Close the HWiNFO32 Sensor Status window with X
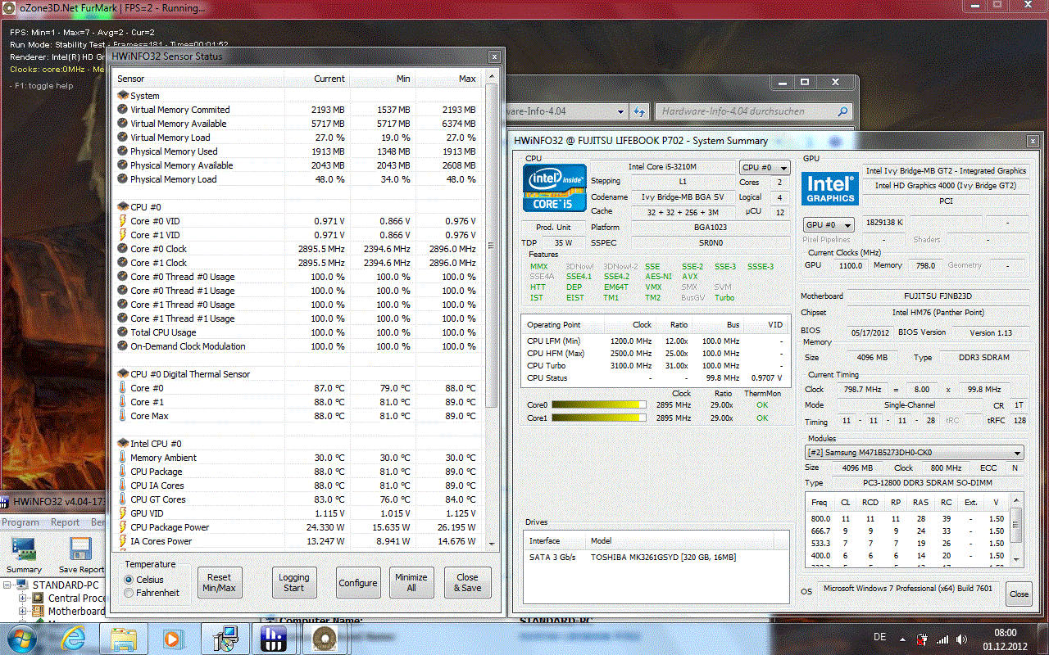Screen dimensions: 1049x655 coord(494,56)
